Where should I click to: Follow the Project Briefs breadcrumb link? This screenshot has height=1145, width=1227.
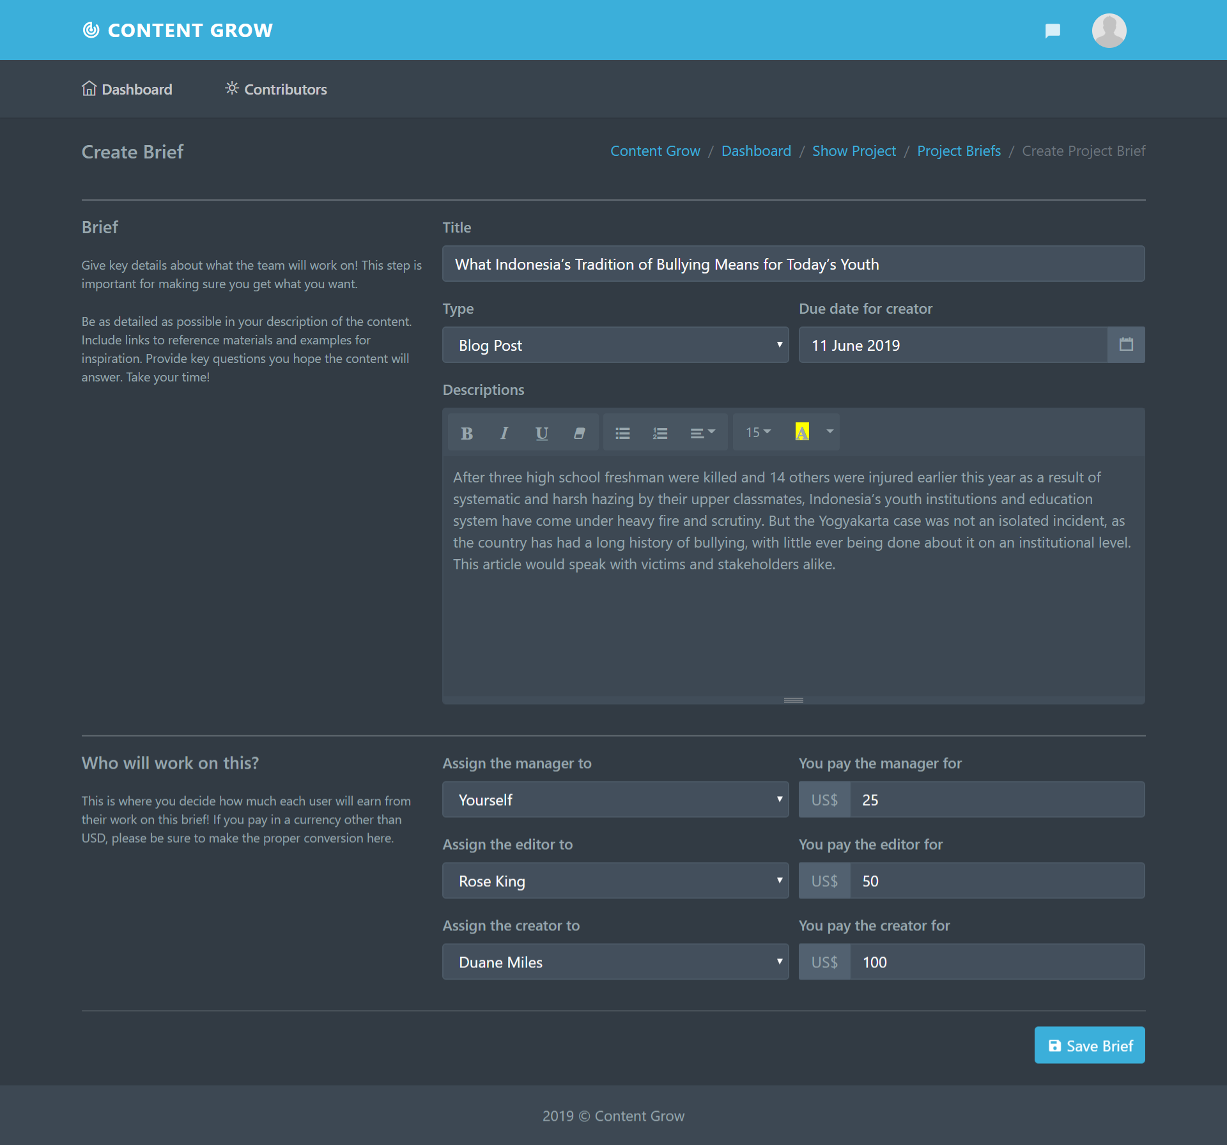point(959,151)
